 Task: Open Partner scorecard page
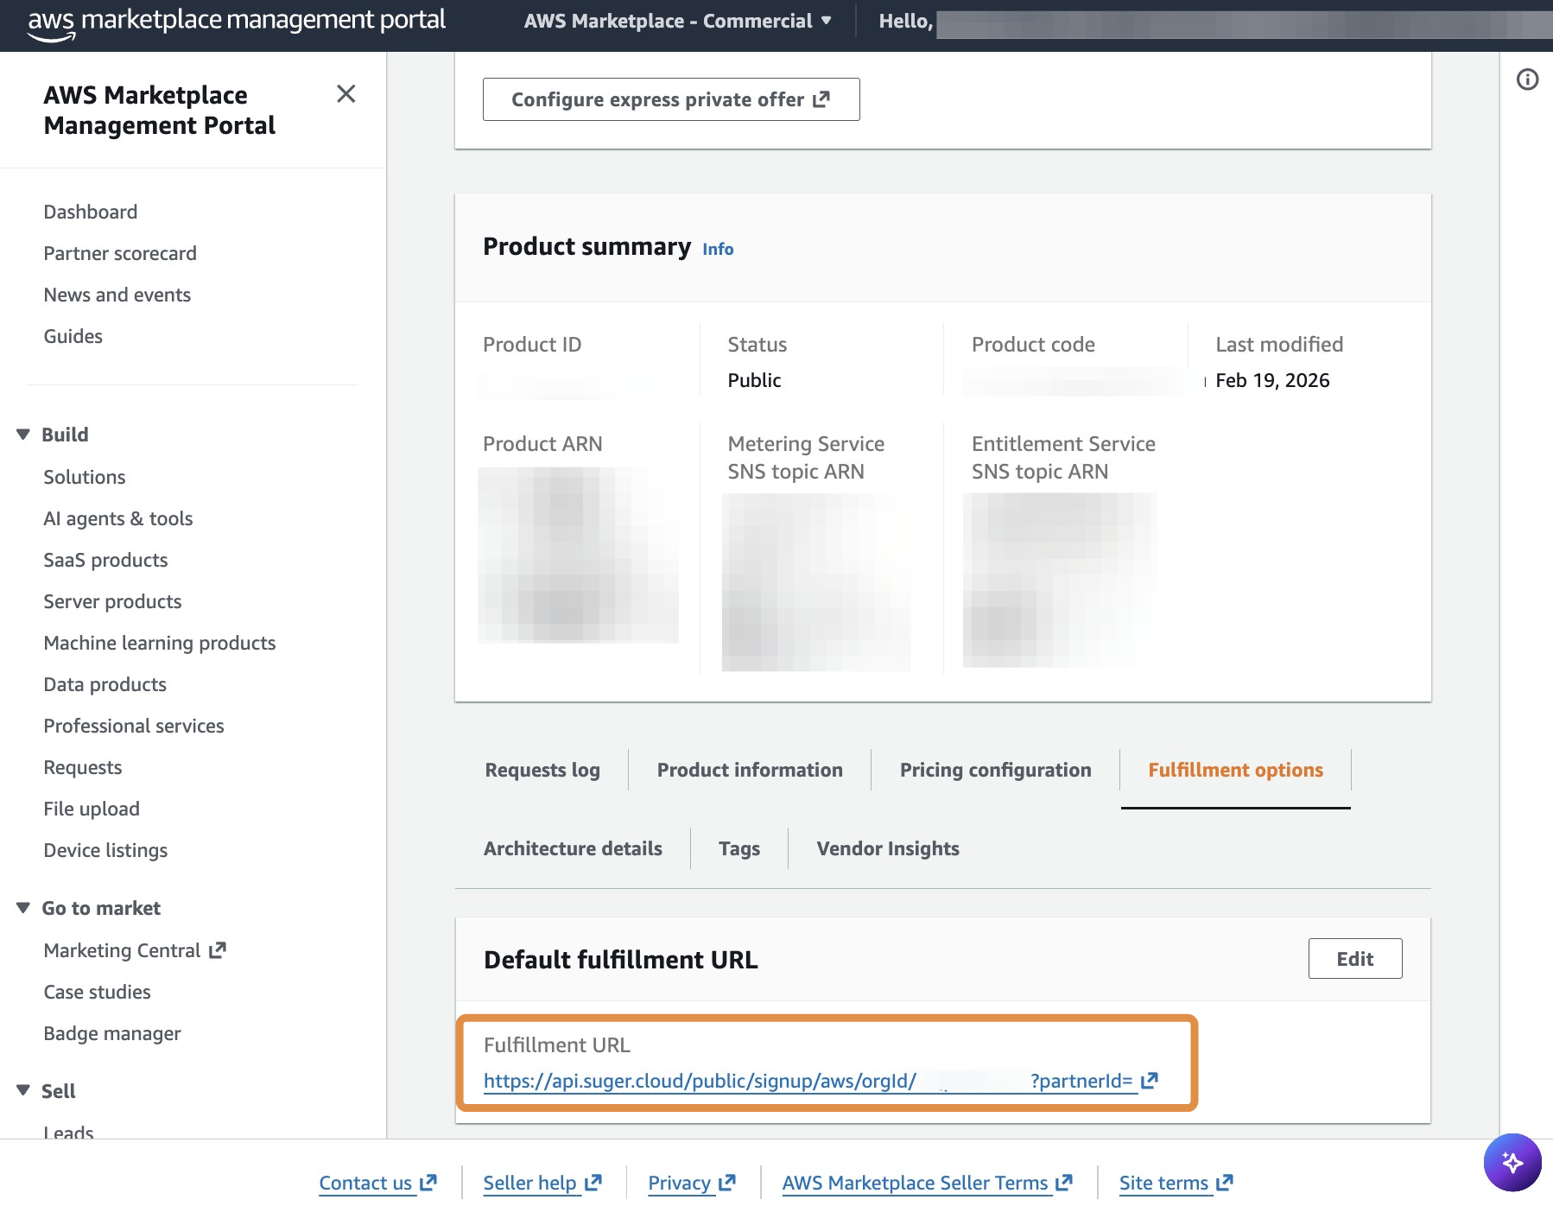click(120, 253)
